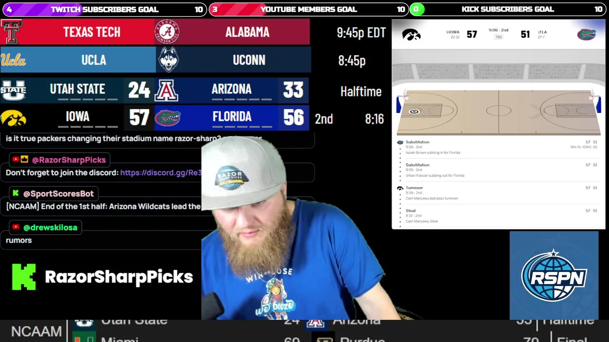Viewport: 609px width, 342px height.
Task: Click the @RazorSharpPicks chat username
Action: point(69,160)
